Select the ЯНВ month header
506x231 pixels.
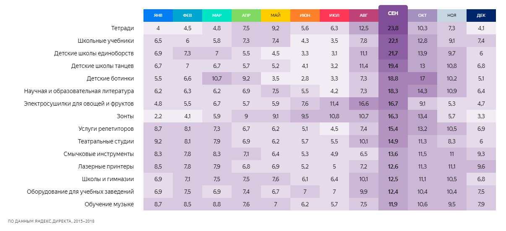pos(158,15)
